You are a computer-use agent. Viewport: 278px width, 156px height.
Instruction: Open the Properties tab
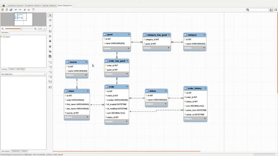point(16,151)
